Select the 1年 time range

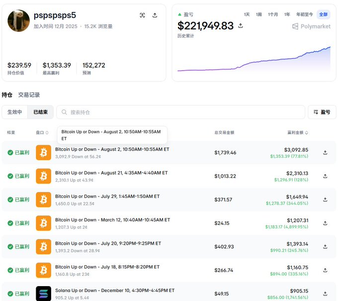coord(287,14)
